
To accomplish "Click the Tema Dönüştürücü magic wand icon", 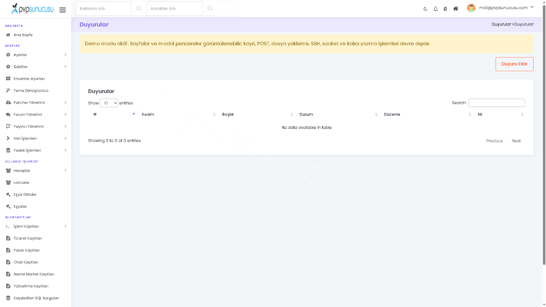I will click(x=8, y=90).
